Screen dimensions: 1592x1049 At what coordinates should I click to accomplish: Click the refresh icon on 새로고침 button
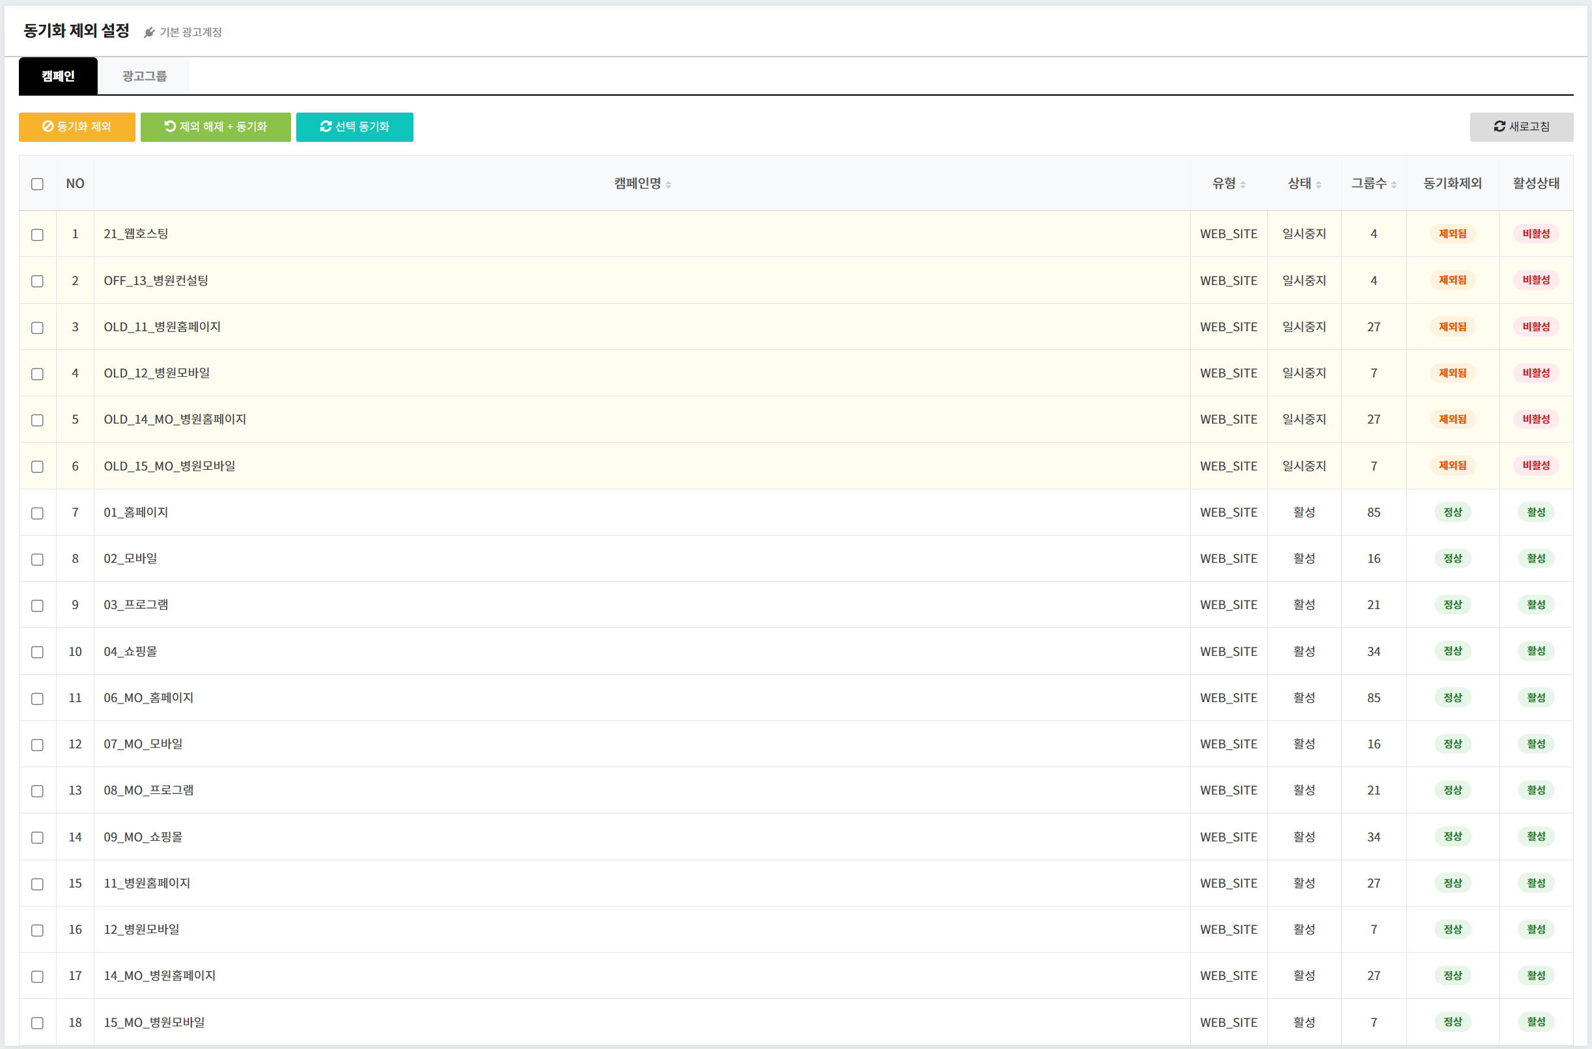point(1500,126)
